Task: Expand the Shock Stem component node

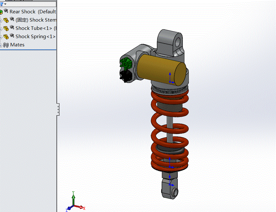Action: tap(1, 21)
